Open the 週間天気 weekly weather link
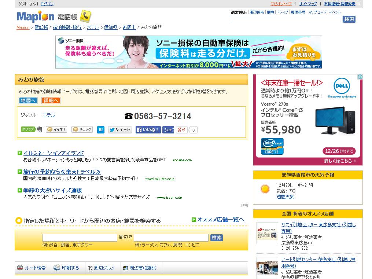Screen dimensions: 372x279 click(286, 197)
